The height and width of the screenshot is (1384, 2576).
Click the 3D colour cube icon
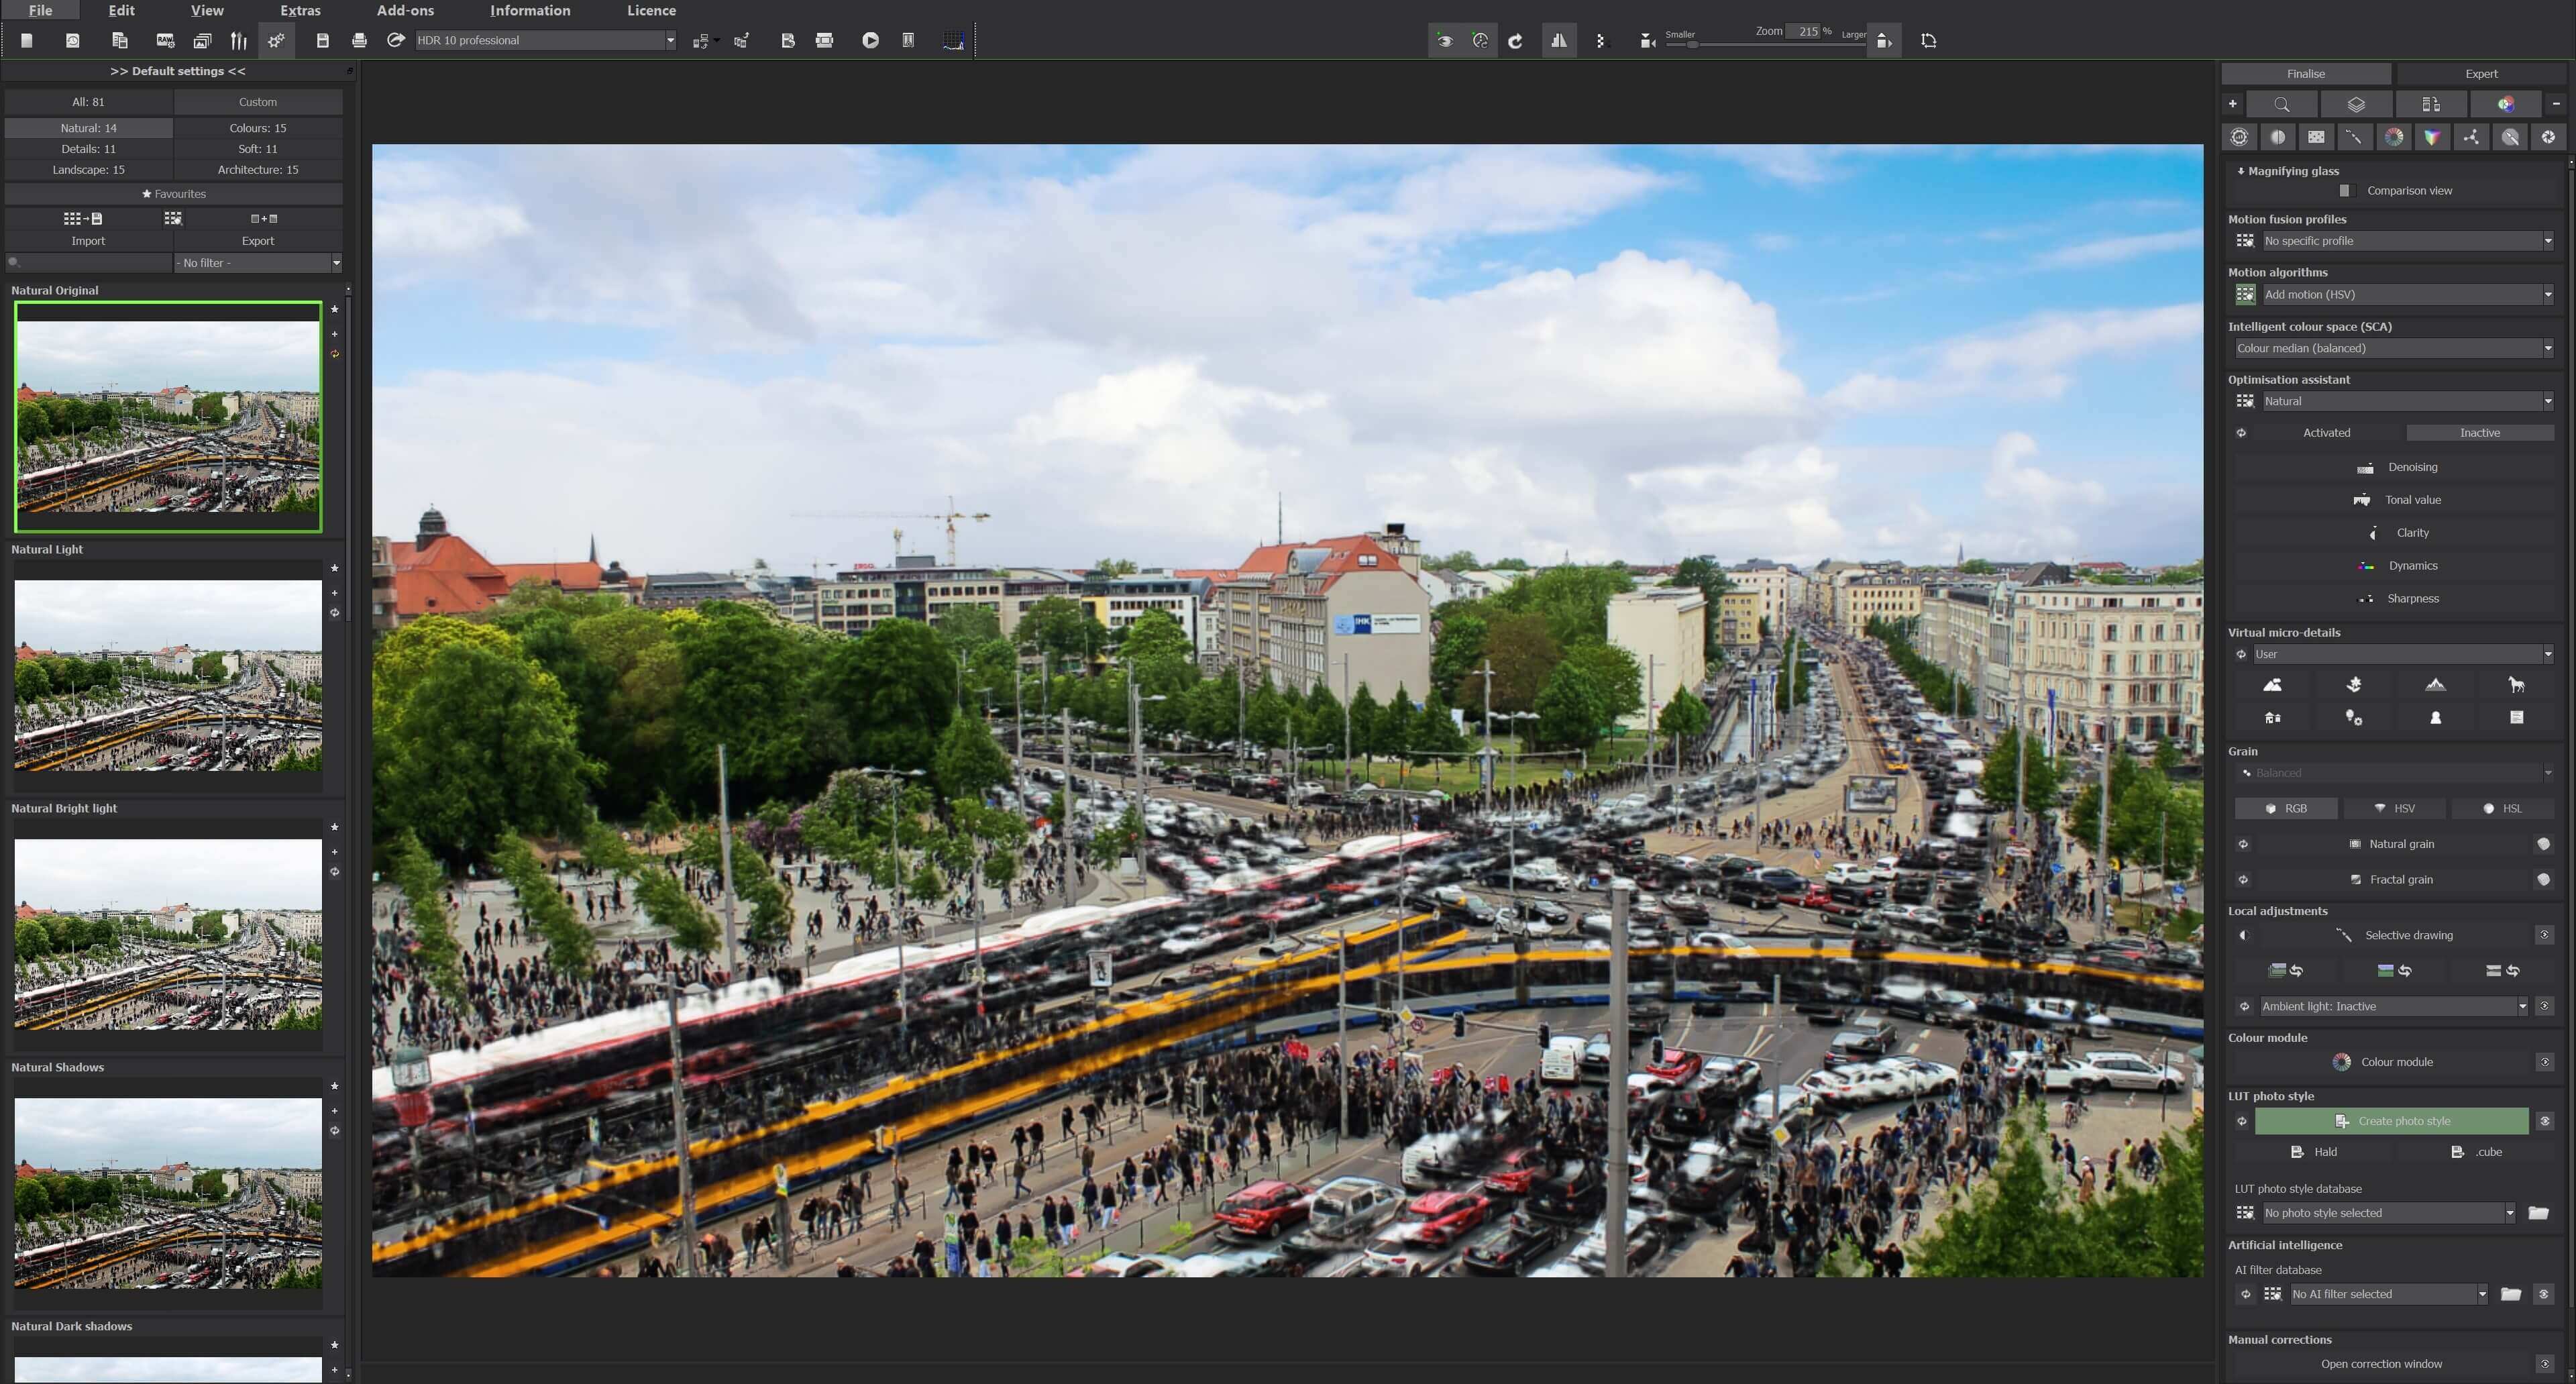[x=2432, y=137]
